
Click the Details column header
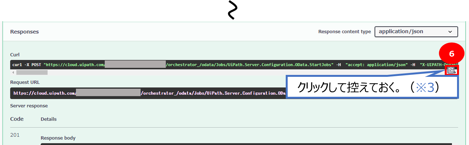pyautogui.click(x=48, y=119)
